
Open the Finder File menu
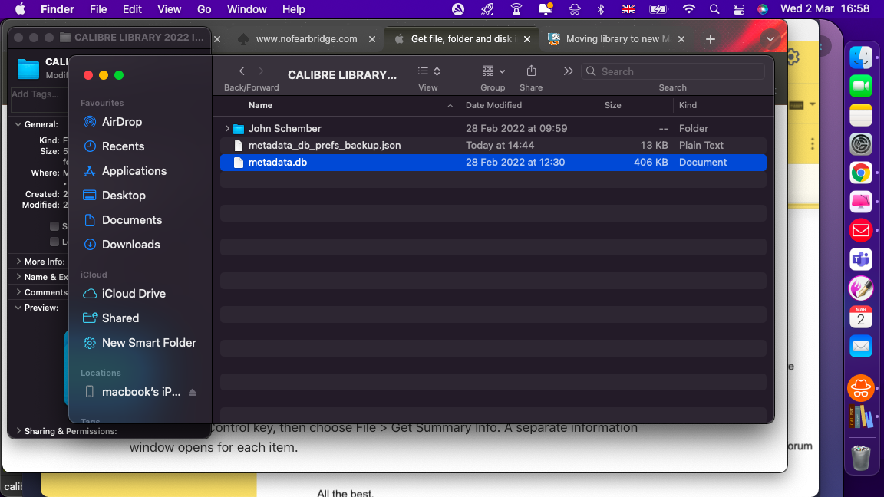98,9
